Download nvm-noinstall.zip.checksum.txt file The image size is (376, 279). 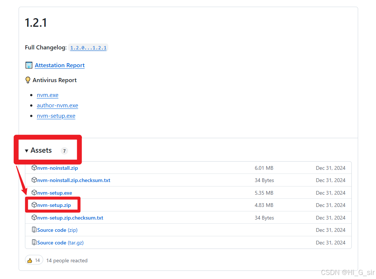[74, 180]
